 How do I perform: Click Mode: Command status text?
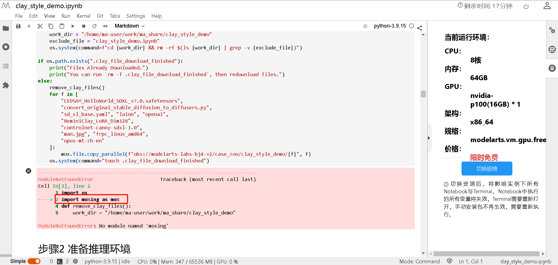(420, 262)
